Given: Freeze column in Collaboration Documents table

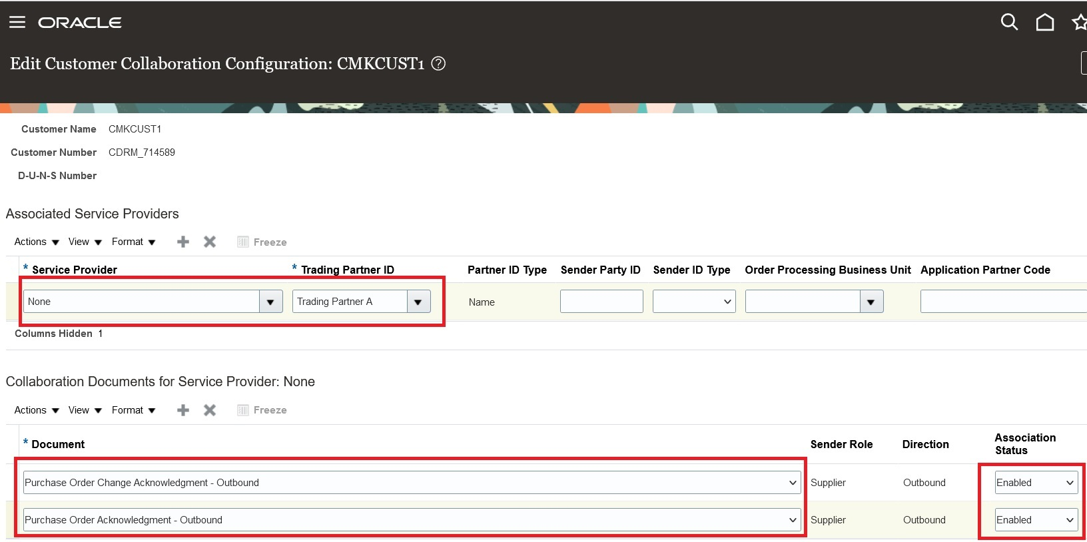Looking at the screenshot, I should point(262,410).
